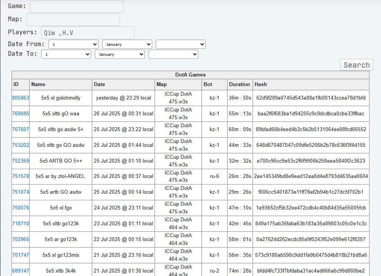
Task: Open game ID 805863 link
Action: [21, 98]
